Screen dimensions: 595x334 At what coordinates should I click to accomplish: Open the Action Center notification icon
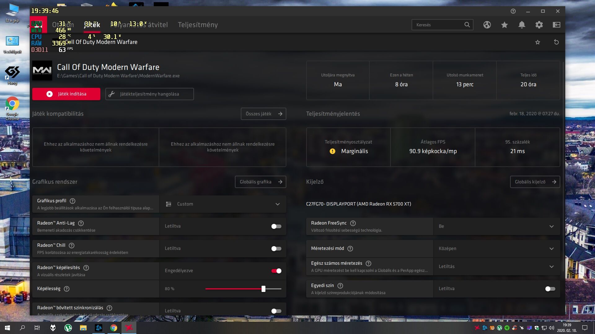coord(585,328)
